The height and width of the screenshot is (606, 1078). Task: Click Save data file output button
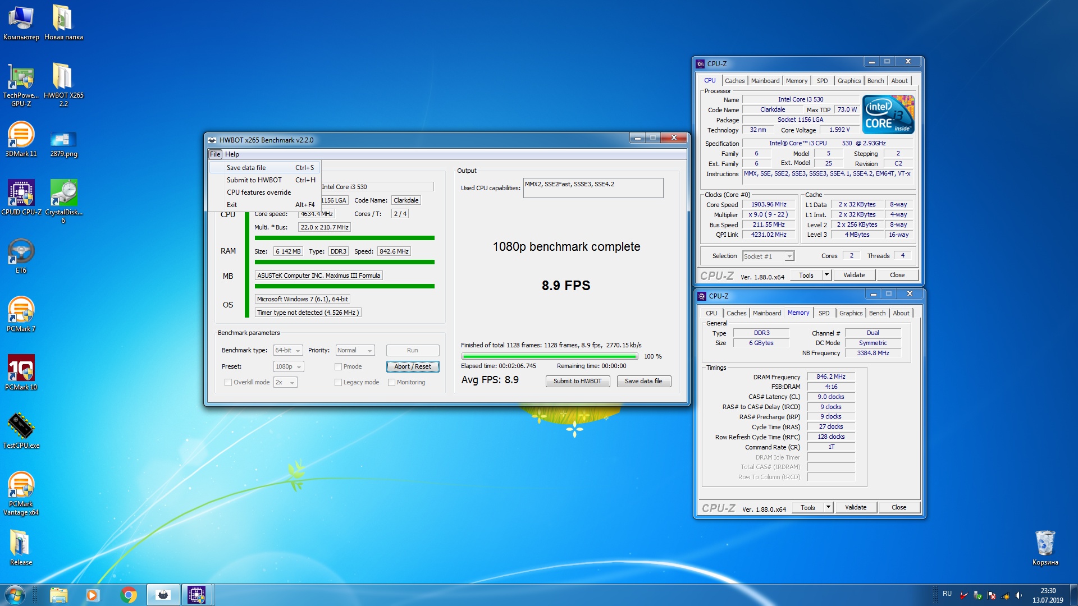click(643, 381)
